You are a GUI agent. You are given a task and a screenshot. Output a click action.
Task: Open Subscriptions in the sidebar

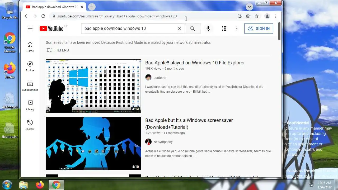point(30,86)
